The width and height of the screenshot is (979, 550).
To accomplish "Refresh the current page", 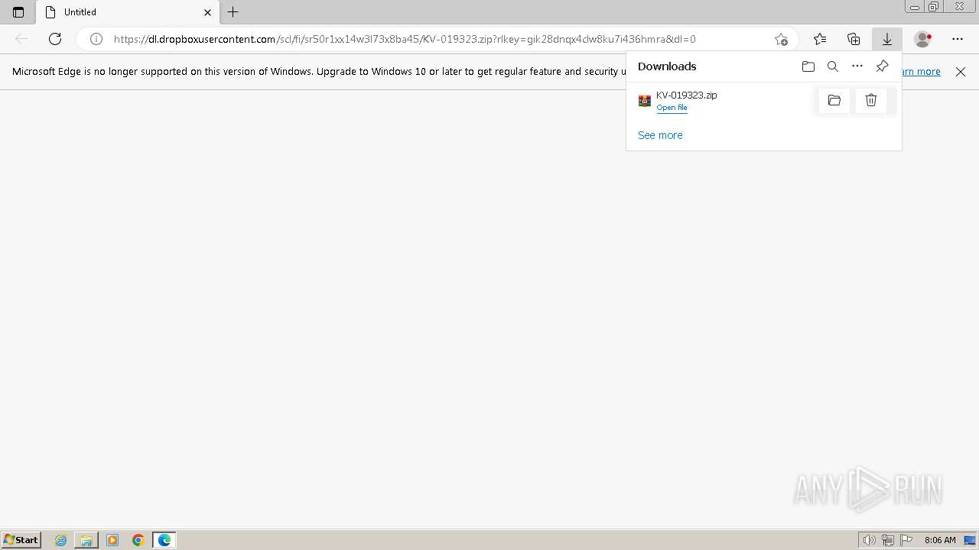I will click(x=55, y=39).
